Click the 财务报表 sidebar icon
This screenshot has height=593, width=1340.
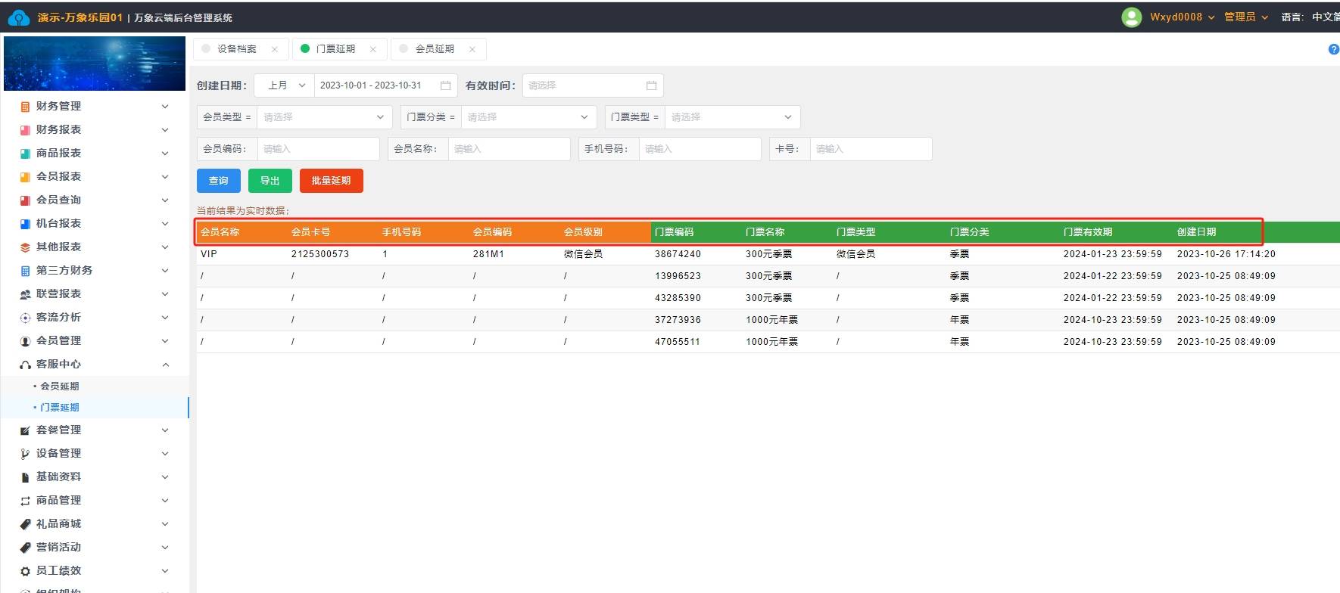click(x=25, y=130)
